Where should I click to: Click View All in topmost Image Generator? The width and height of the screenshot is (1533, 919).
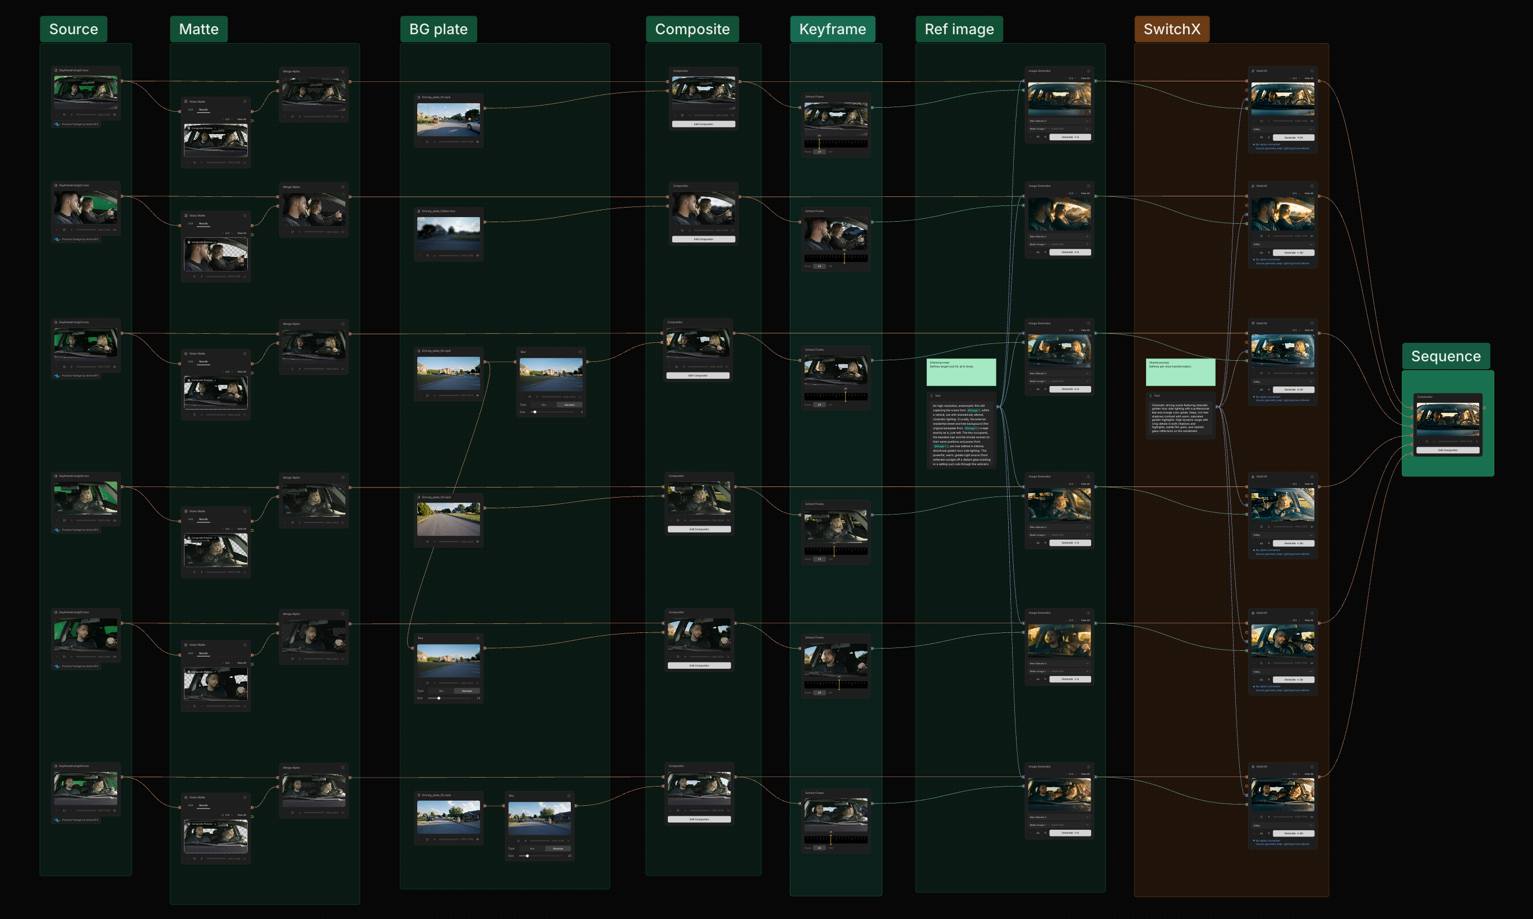1085,78
